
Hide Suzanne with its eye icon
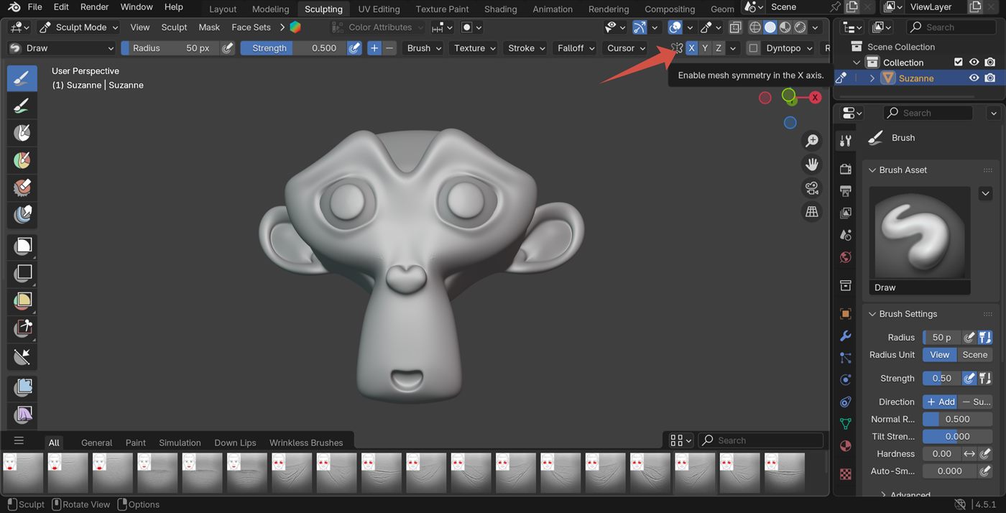pyautogui.click(x=974, y=78)
